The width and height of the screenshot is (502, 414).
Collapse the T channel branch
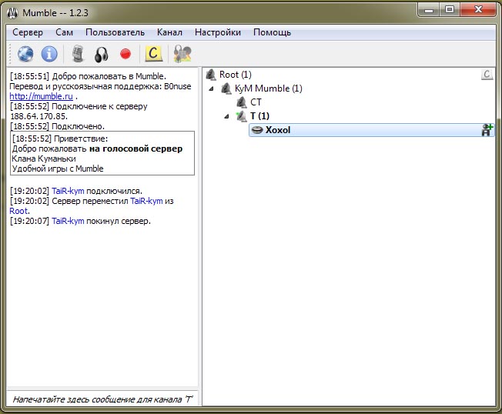coord(226,116)
